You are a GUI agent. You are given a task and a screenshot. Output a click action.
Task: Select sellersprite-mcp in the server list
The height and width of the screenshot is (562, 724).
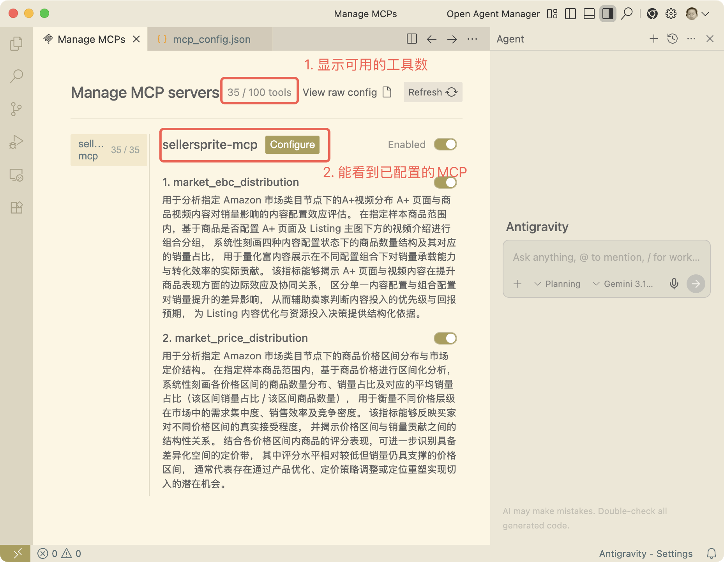(109, 150)
